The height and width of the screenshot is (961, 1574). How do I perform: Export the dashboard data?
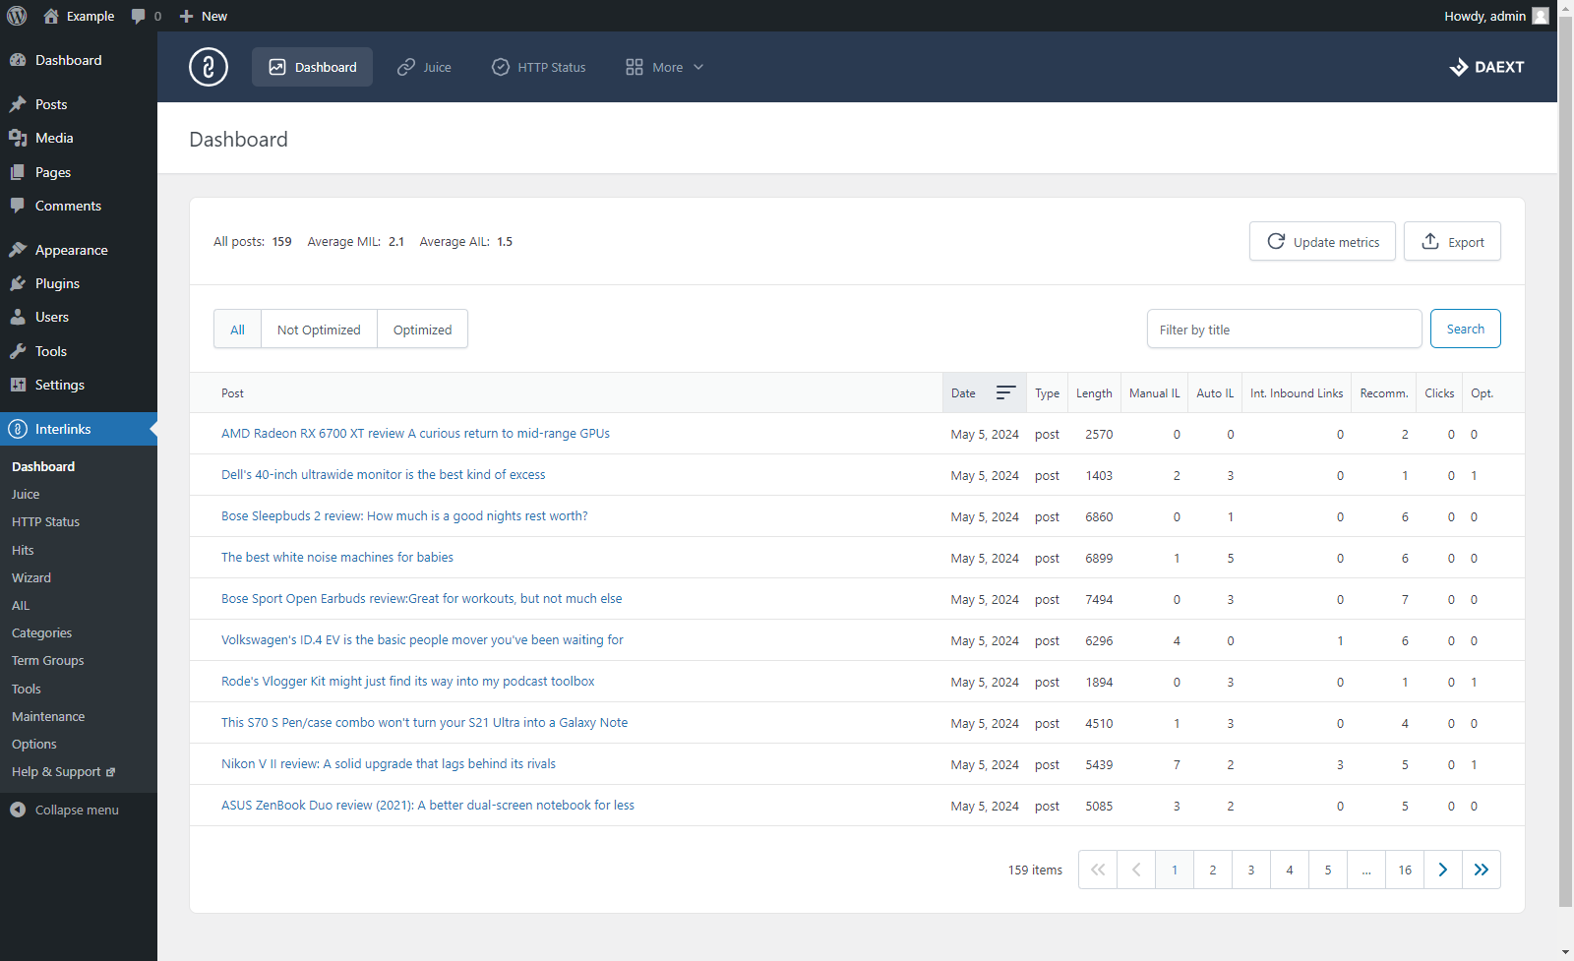pyautogui.click(x=1452, y=242)
